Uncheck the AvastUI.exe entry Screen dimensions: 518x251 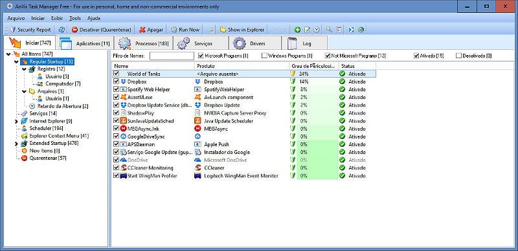pos(116,97)
